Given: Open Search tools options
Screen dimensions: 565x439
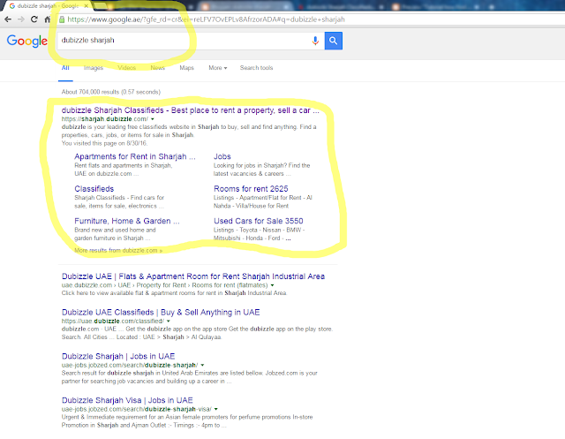Looking at the screenshot, I should (256, 68).
